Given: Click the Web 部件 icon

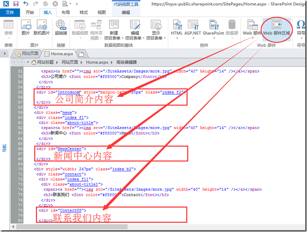Looking at the screenshot, I should (x=252, y=27).
